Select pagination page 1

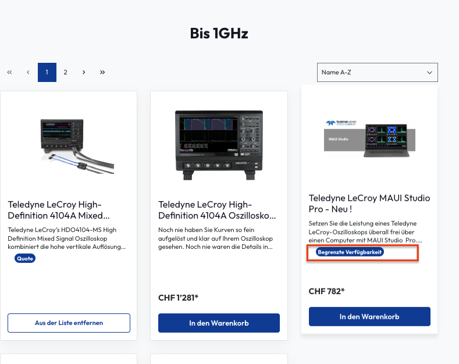[x=47, y=72]
